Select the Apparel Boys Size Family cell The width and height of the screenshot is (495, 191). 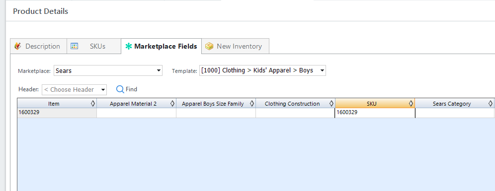click(x=216, y=113)
